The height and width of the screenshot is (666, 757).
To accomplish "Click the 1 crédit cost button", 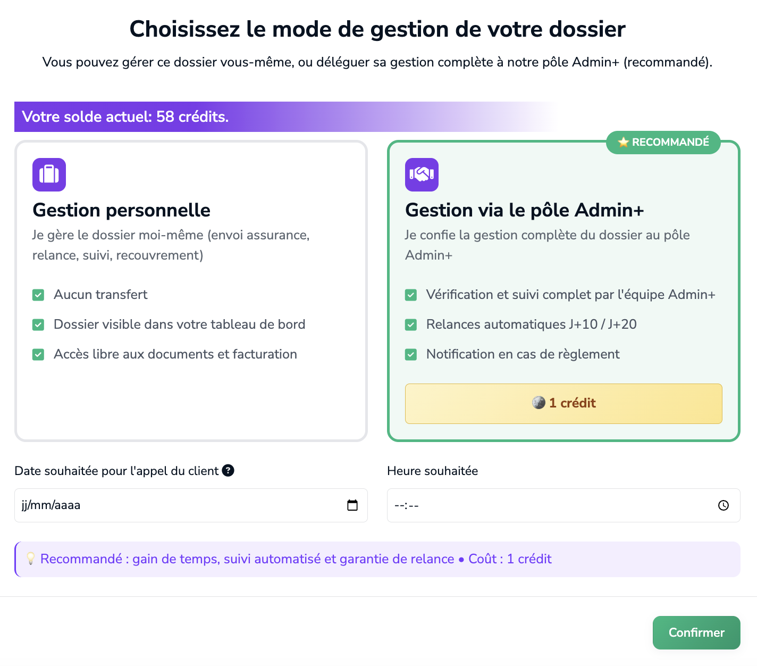I will 563,403.
